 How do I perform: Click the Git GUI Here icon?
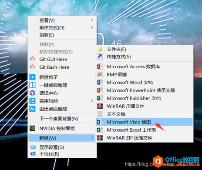pyautogui.click(x=32, y=59)
